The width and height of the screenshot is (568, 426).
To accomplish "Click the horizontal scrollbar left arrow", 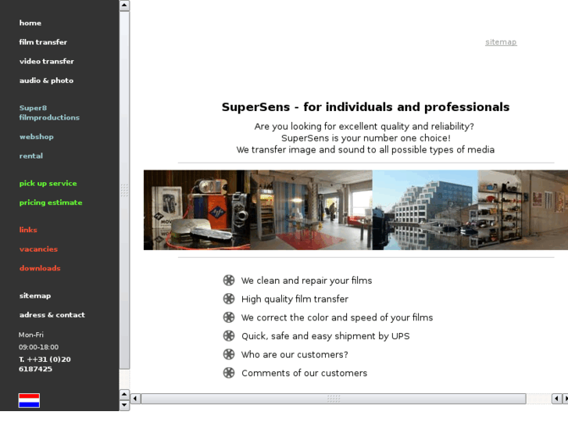I will coord(135,399).
